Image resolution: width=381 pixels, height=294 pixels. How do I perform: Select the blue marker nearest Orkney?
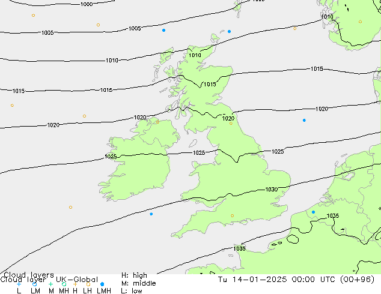click(229, 32)
